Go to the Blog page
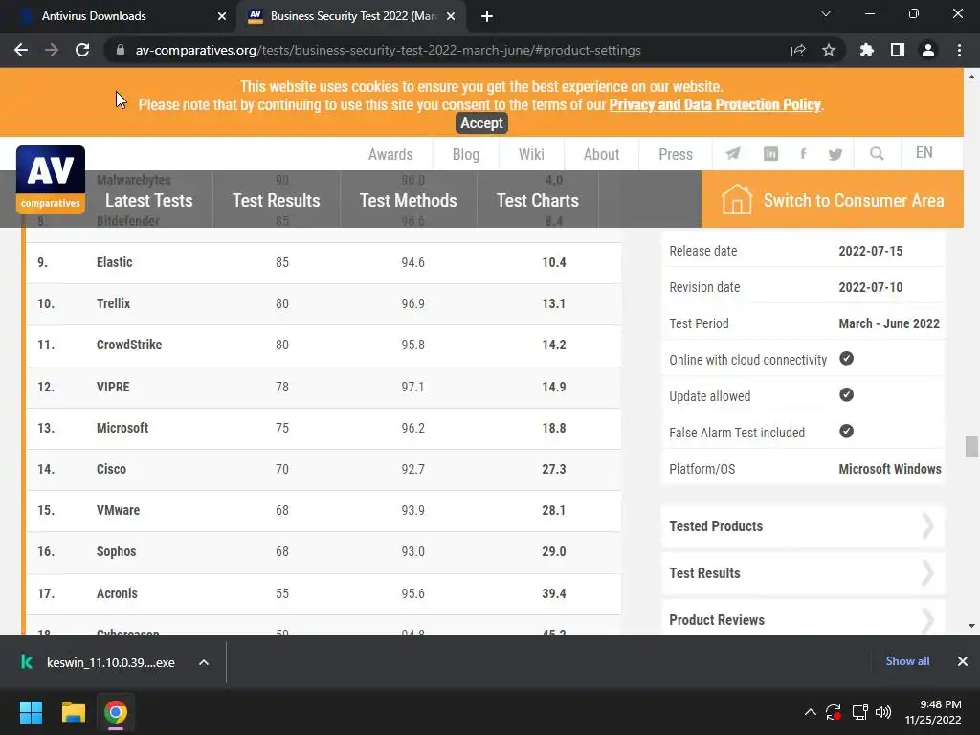Image resolution: width=980 pixels, height=735 pixels. (466, 154)
